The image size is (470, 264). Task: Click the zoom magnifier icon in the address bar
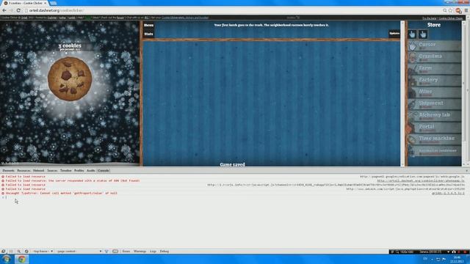(445, 10)
